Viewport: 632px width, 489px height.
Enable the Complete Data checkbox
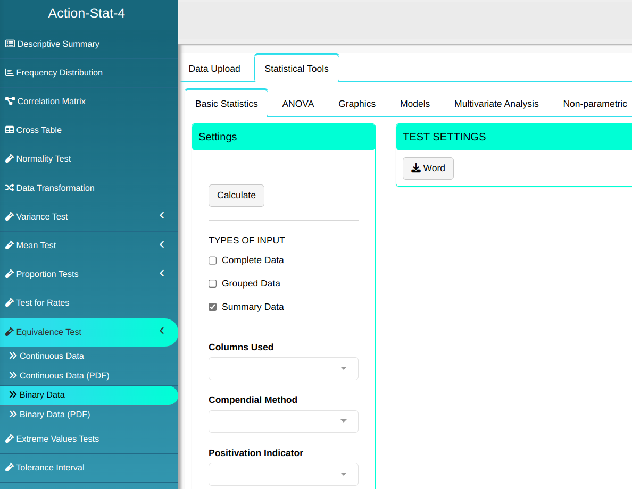pyautogui.click(x=213, y=260)
